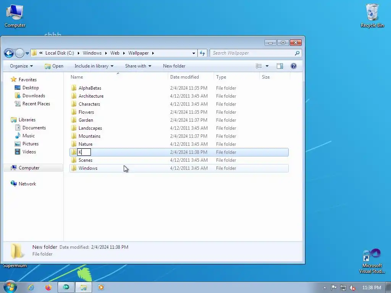Select the Computer desktop icon
The height and width of the screenshot is (293, 391).
15,16
